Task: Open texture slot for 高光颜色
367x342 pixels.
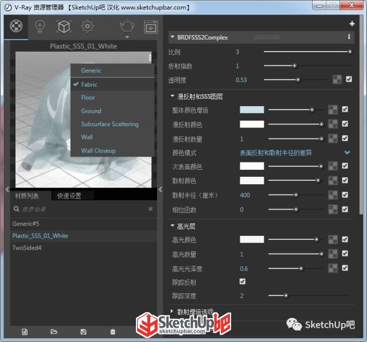Action: click(333, 239)
